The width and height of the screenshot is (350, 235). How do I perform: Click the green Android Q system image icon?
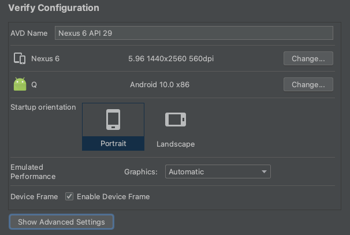[20, 84]
